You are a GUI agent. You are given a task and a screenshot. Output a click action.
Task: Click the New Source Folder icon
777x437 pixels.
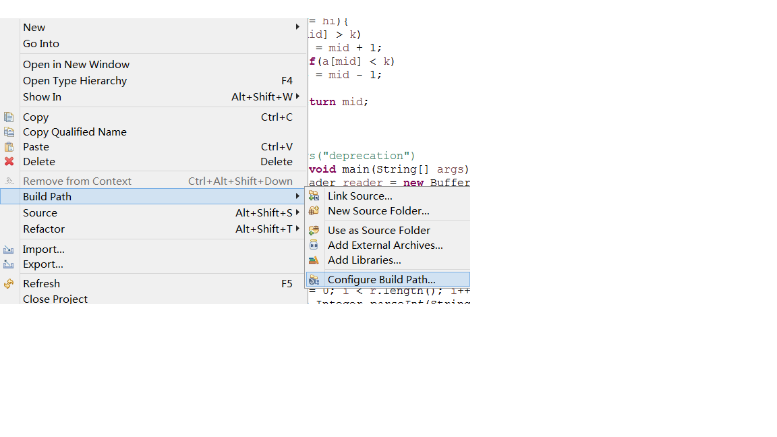click(x=314, y=211)
